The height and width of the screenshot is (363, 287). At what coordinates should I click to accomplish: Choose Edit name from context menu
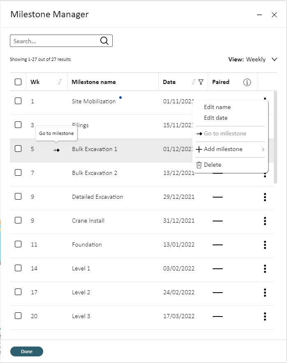[x=217, y=107]
